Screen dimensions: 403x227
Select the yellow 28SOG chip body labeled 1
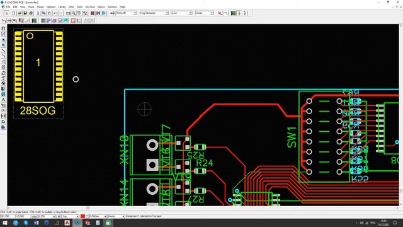pyautogui.click(x=38, y=66)
